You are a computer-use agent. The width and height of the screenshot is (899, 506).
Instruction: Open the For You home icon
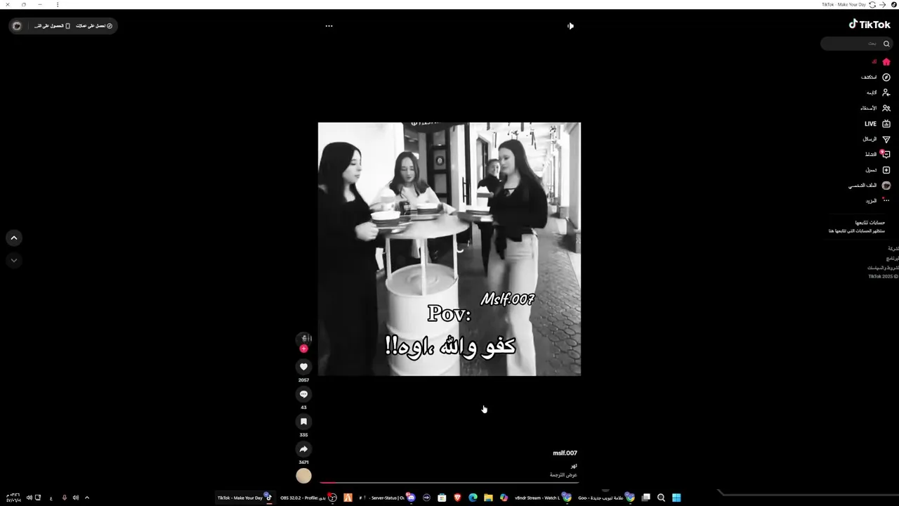[x=886, y=62]
